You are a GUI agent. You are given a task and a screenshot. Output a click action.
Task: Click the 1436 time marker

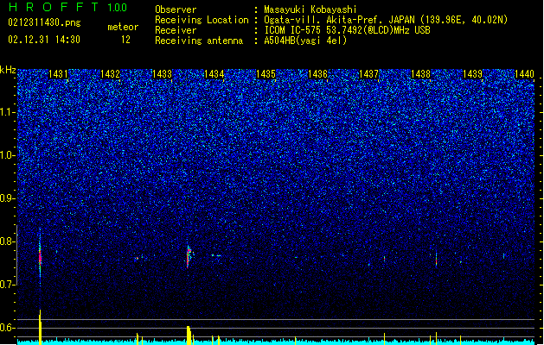tap(317, 74)
